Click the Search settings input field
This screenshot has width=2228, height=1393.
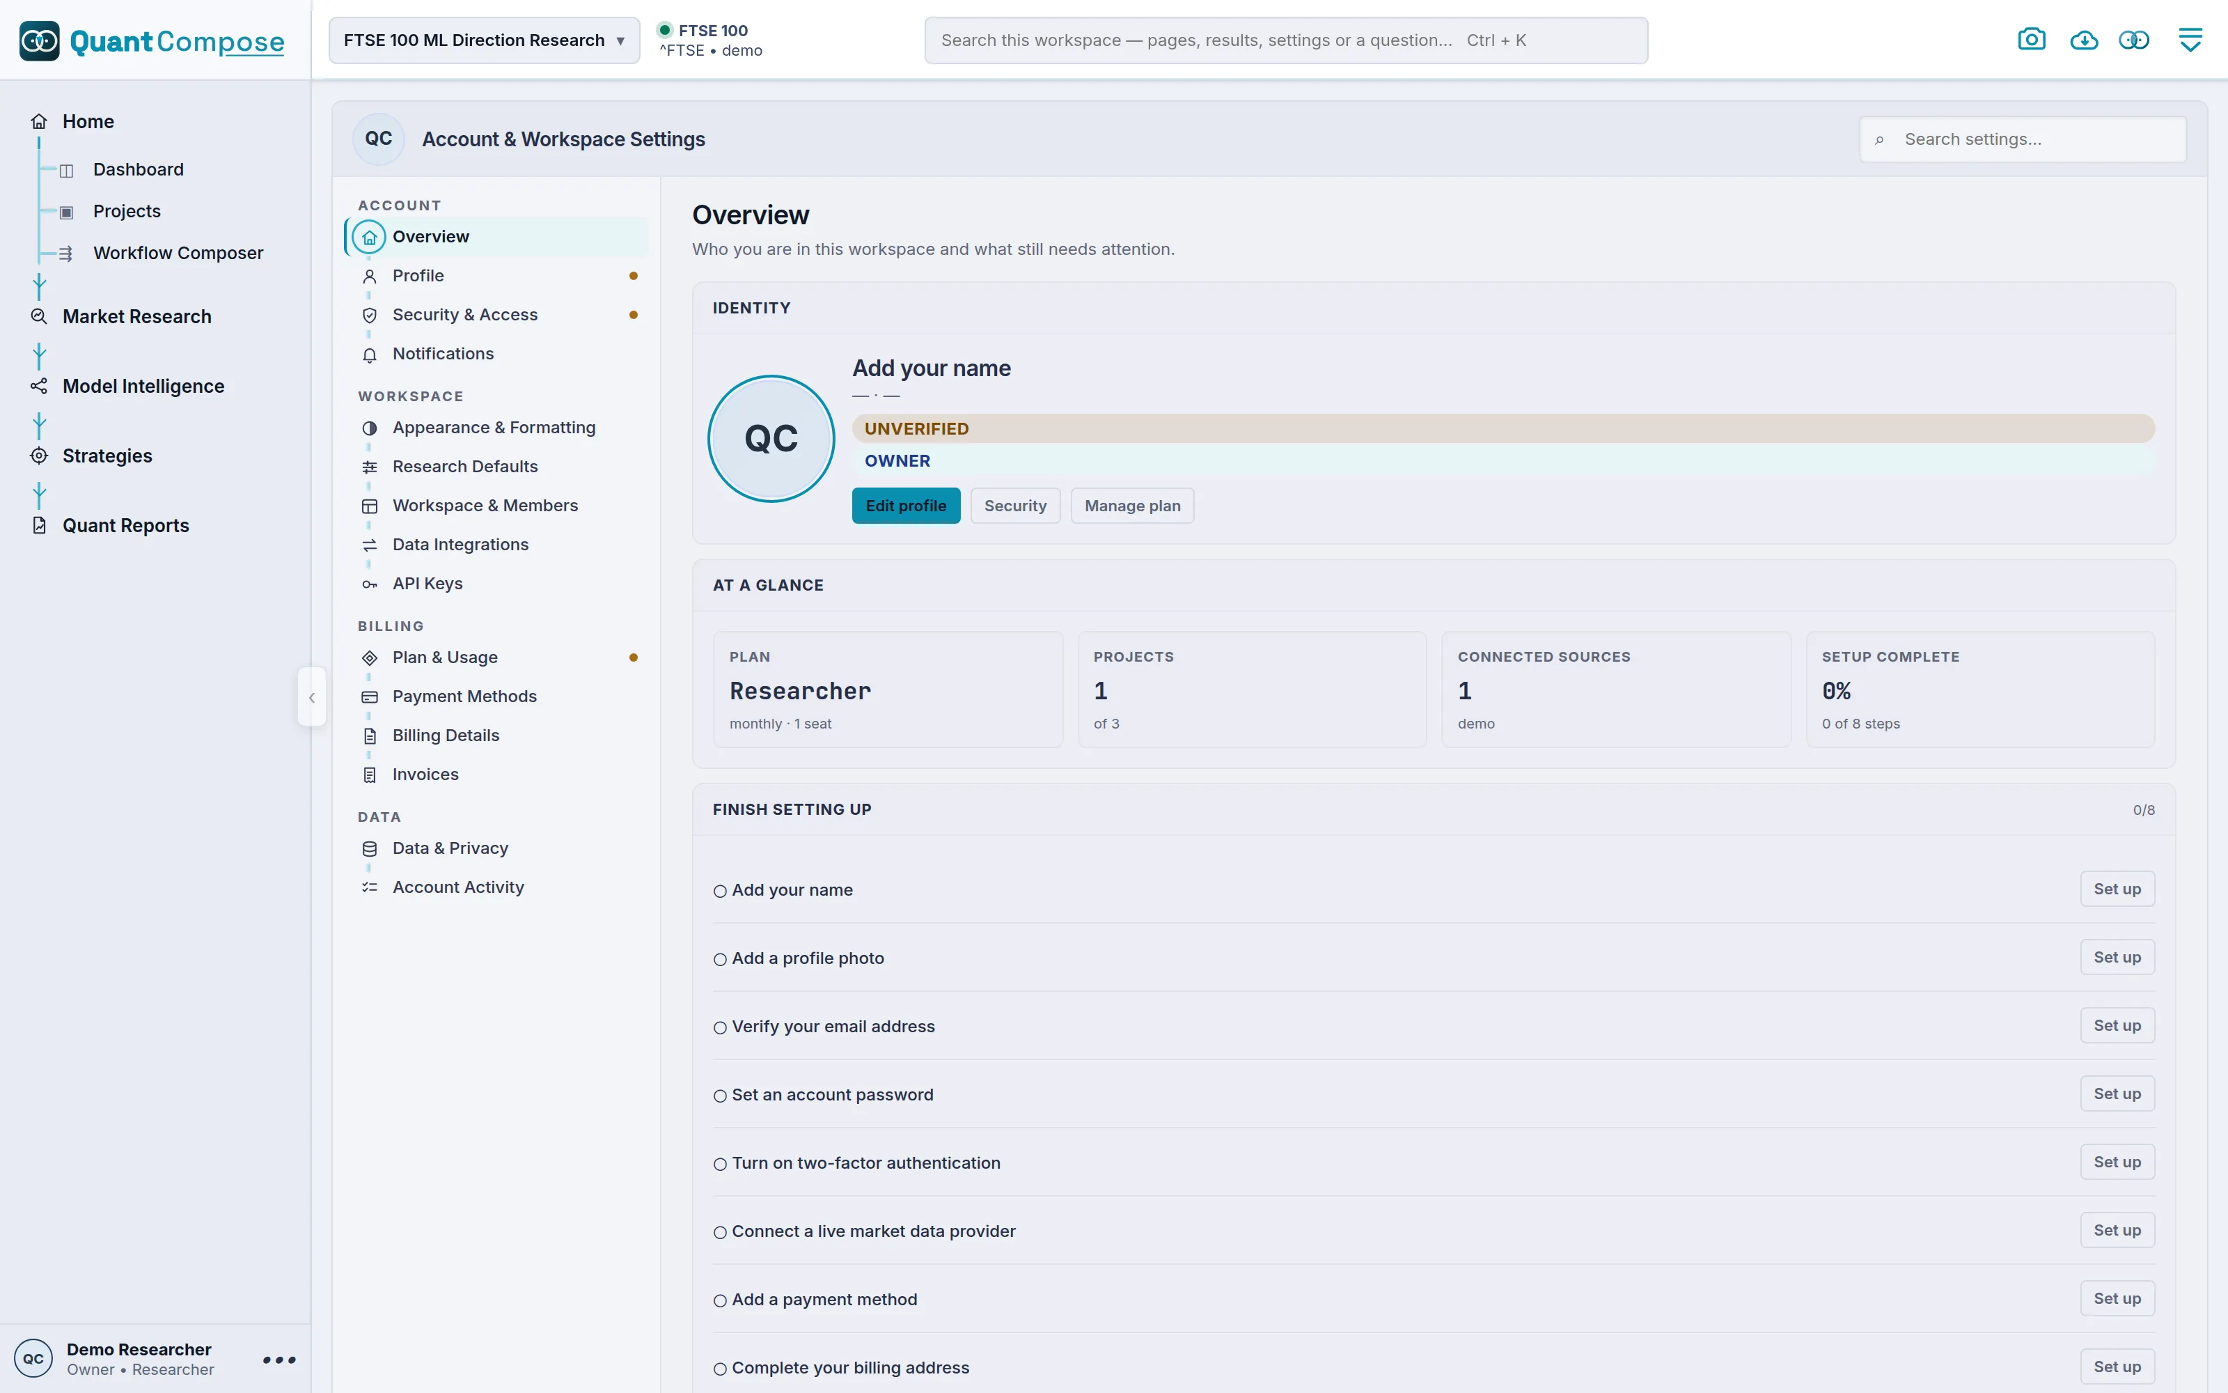(2023, 139)
